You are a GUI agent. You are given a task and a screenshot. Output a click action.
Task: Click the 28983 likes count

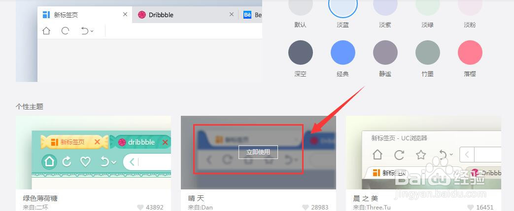320,208
